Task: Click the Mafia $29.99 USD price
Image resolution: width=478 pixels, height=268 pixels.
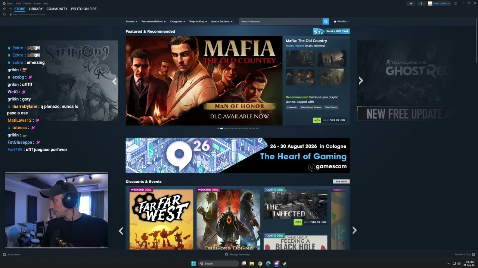Action: coord(337,120)
